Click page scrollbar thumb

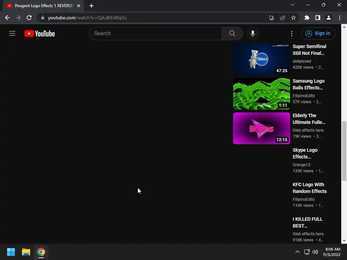pyautogui.click(x=344, y=151)
